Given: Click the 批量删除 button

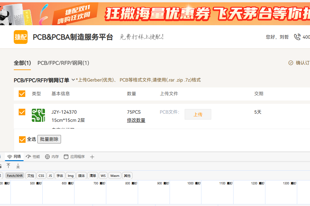Looking at the screenshot, I should point(49,139).
